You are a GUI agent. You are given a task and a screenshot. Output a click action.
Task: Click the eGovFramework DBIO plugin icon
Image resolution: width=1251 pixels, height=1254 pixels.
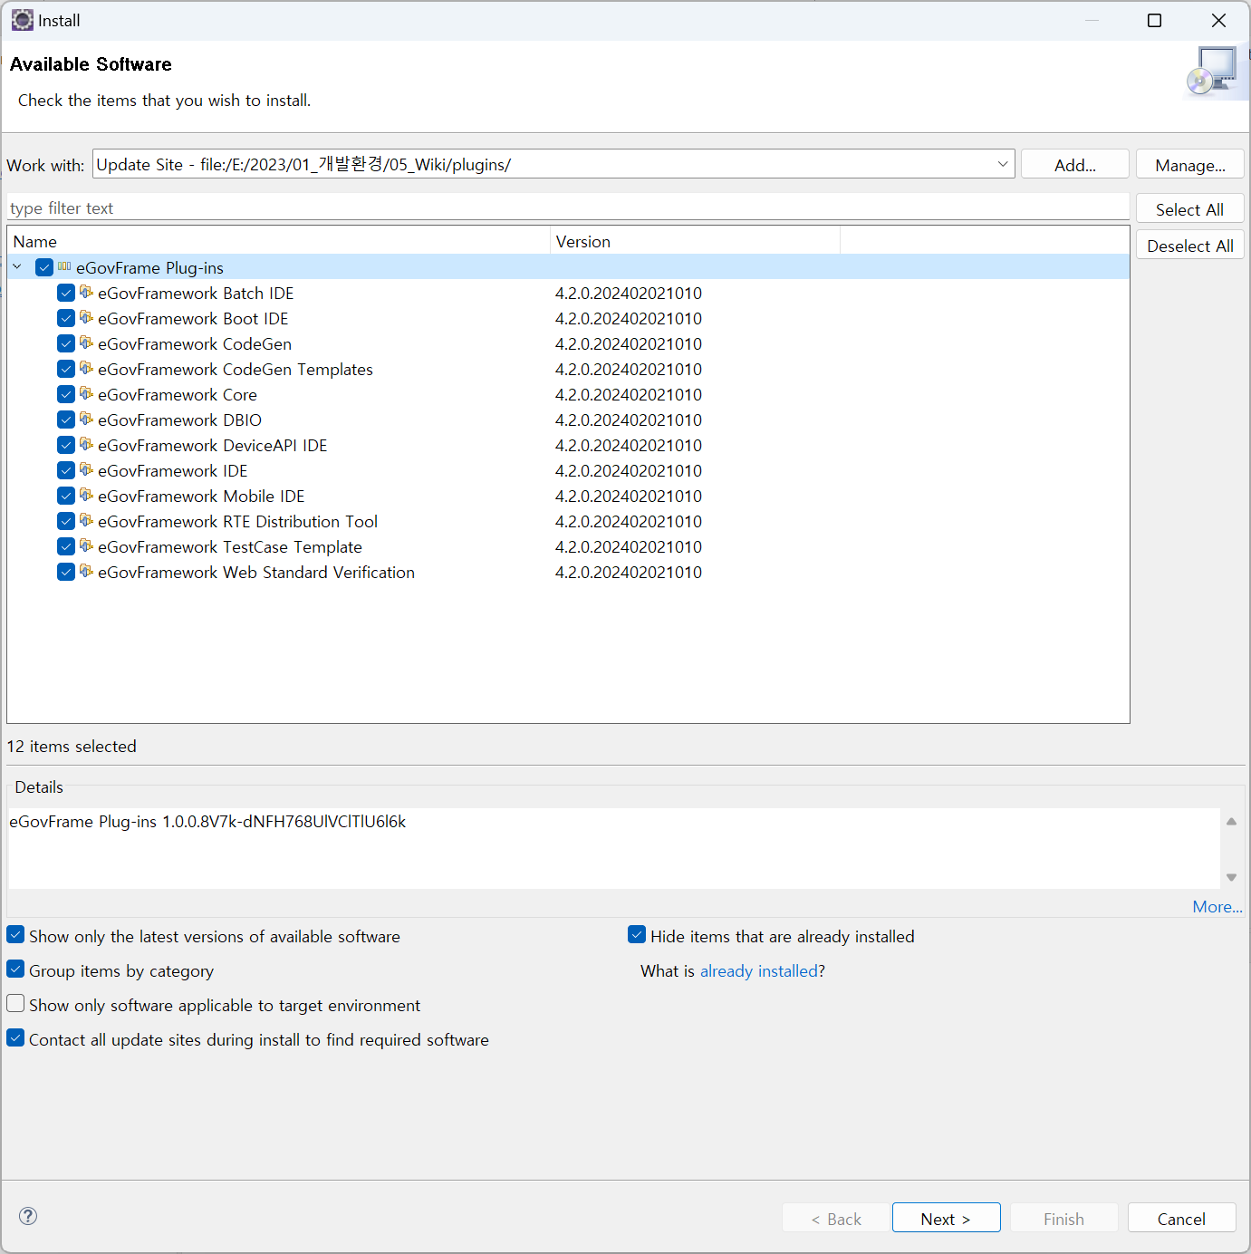pos(86,419)
